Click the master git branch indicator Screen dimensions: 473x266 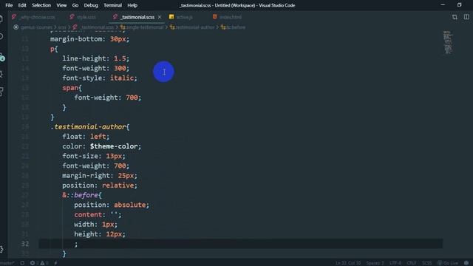7,263
